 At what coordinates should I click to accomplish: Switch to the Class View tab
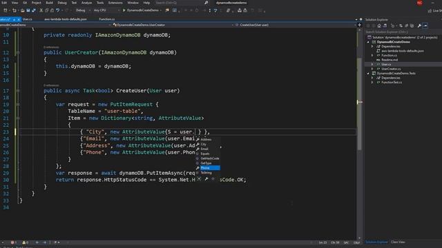(398, 242)
